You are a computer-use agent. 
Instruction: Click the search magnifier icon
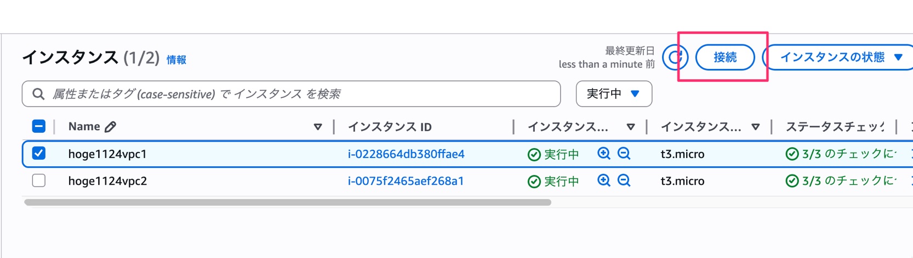38,94
